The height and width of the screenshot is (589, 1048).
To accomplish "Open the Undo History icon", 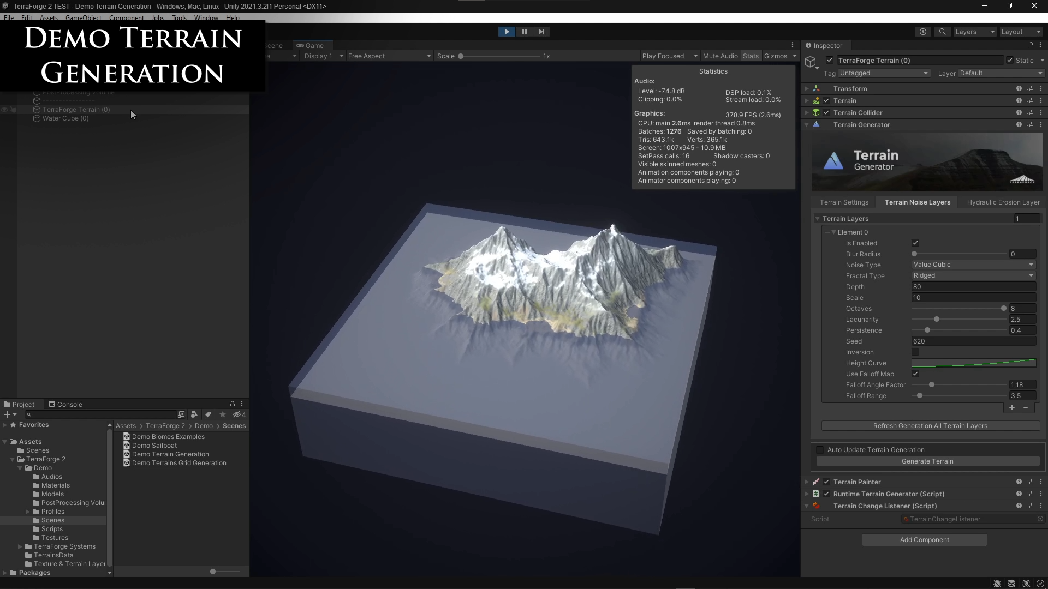I will click(x=923, y=32).
